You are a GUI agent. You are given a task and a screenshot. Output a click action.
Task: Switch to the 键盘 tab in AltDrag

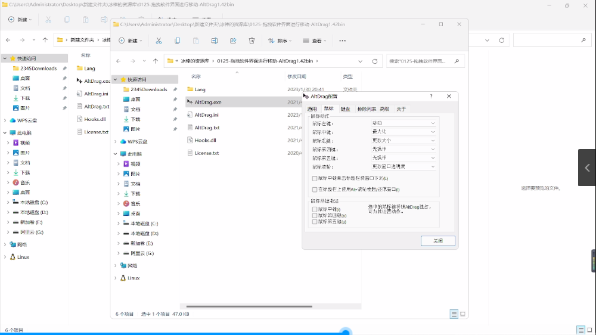click(345, 109)
